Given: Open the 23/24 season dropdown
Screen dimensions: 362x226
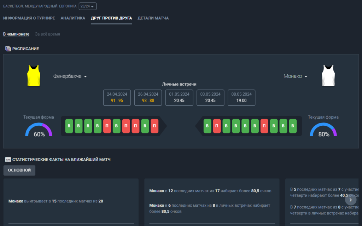Looking at the screenshot, I should [88, 6].
